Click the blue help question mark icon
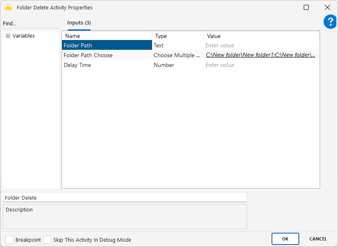Viewport: 338px width, 247px height. [x=330, y=22]
